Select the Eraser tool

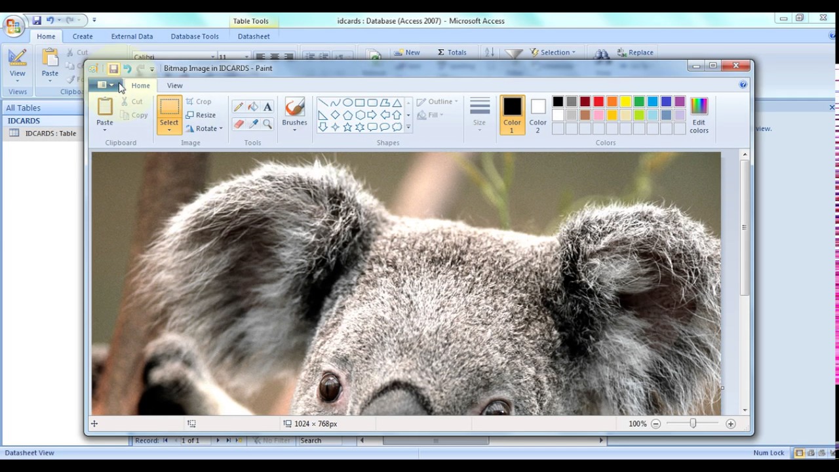(239, 123)
